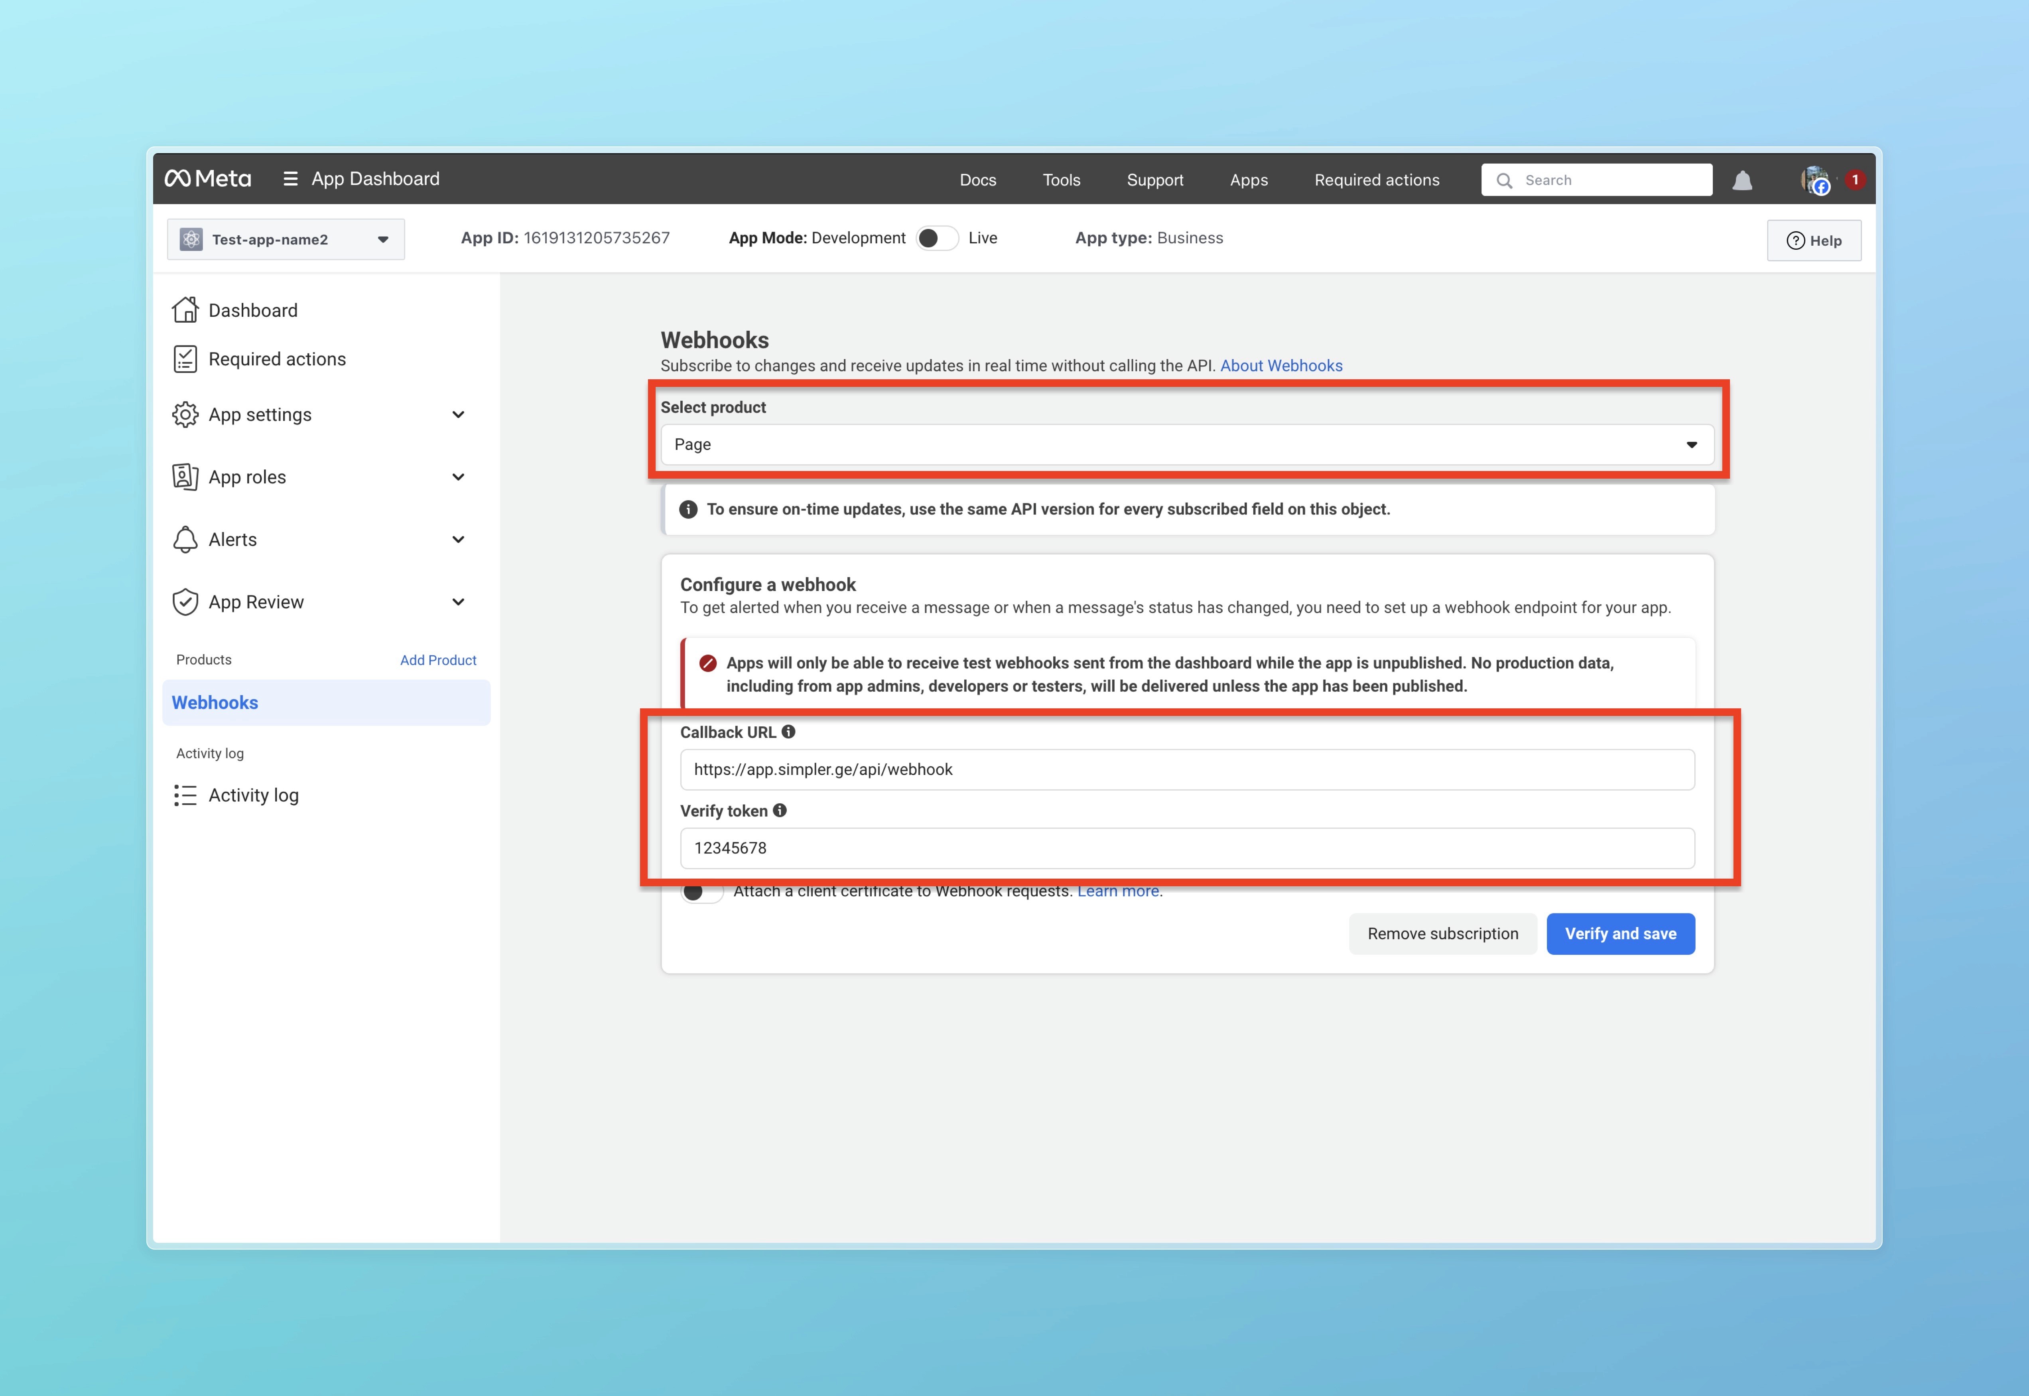Screen dimensions: 2029x1396
Task: Enable attach client certificate toggle
Action: (701, 892)
